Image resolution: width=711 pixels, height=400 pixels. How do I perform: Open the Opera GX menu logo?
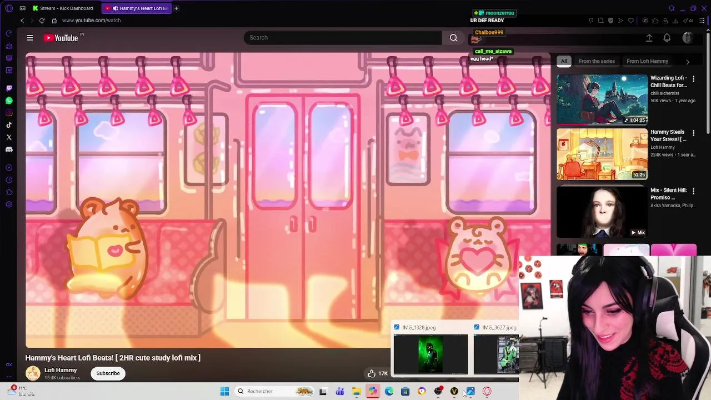[x=9, y=8]
